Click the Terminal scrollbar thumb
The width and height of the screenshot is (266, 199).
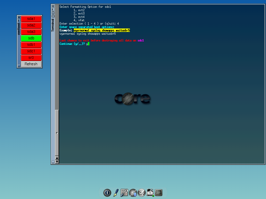(57, 133)
